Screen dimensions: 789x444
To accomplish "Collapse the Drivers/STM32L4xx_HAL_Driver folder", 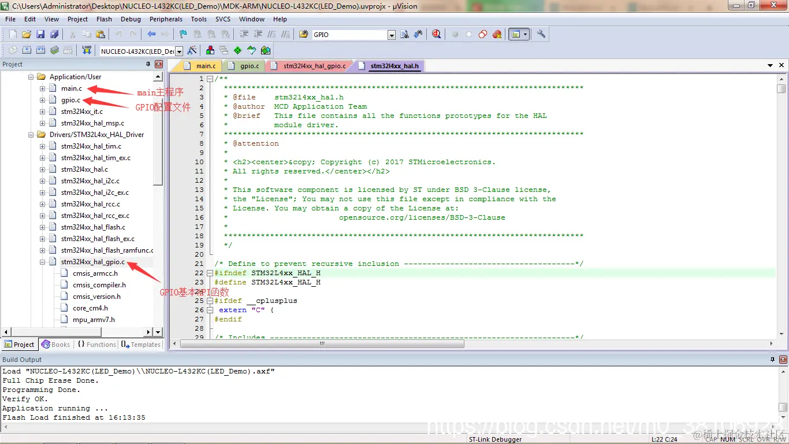I will pyautogui.click(x=31, y=135).
